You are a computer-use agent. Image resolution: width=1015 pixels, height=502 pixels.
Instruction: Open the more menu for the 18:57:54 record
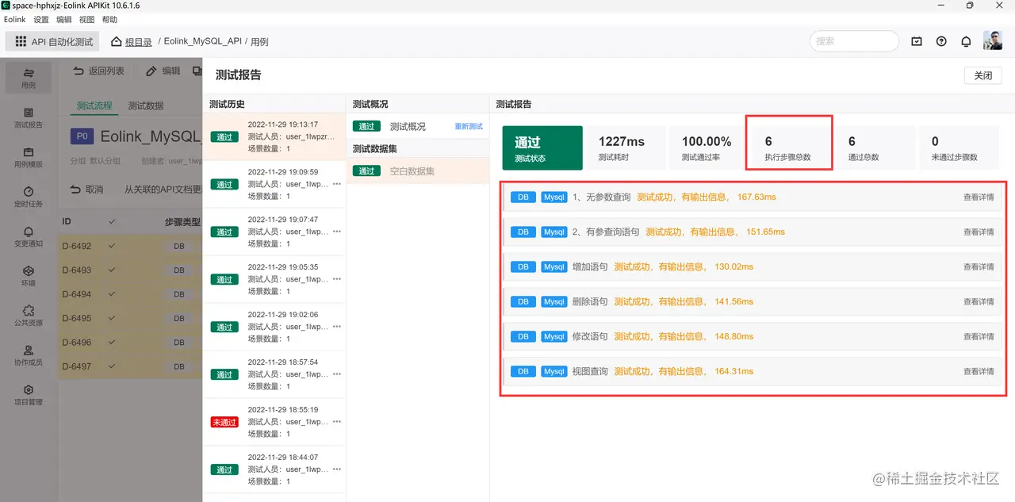tap(336, 374)
